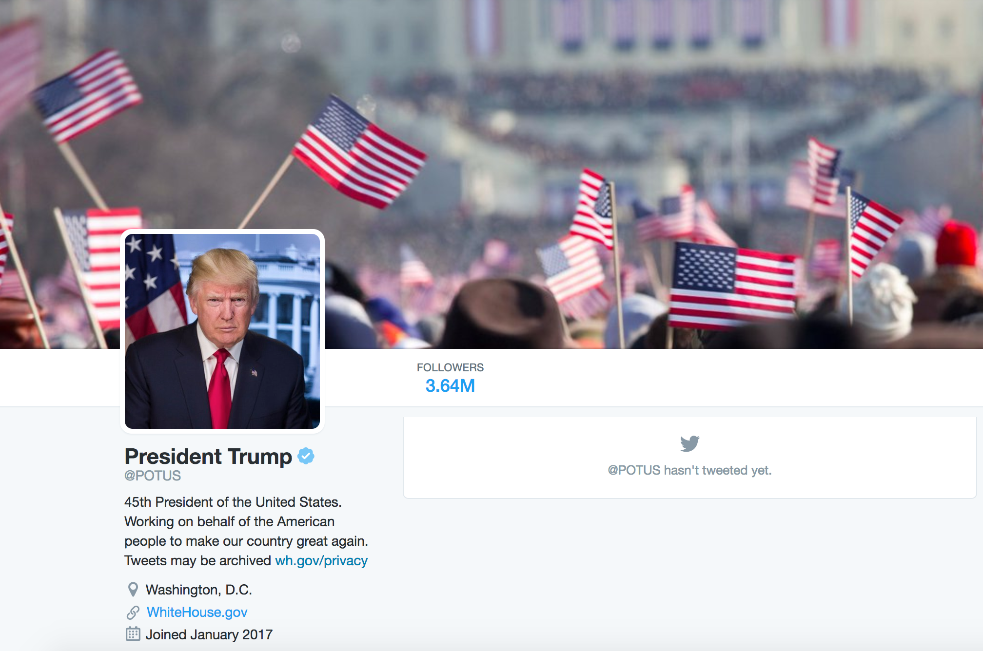
Task: Click the 3.64M followers count
Action: [450, 386]
